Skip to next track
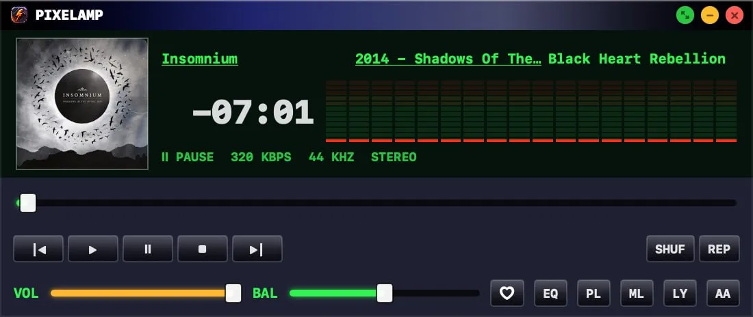 tap(257, 249)
